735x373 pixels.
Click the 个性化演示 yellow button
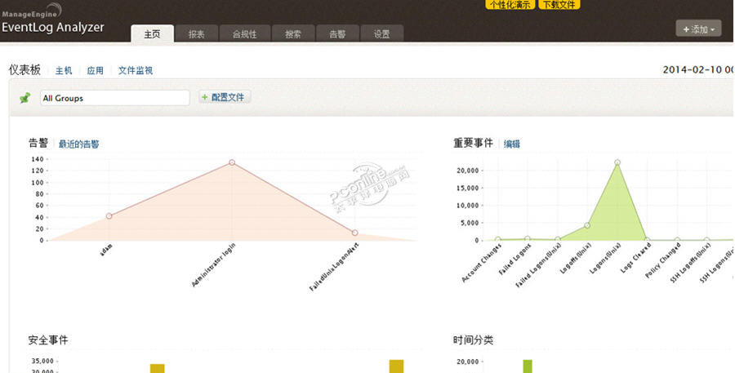[x=510, y=5]
